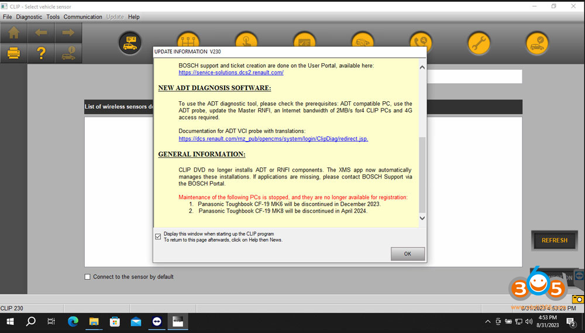Open Mail app from taskbar
The width and height of the screenshot is (585, 333).
coord(136,321)
